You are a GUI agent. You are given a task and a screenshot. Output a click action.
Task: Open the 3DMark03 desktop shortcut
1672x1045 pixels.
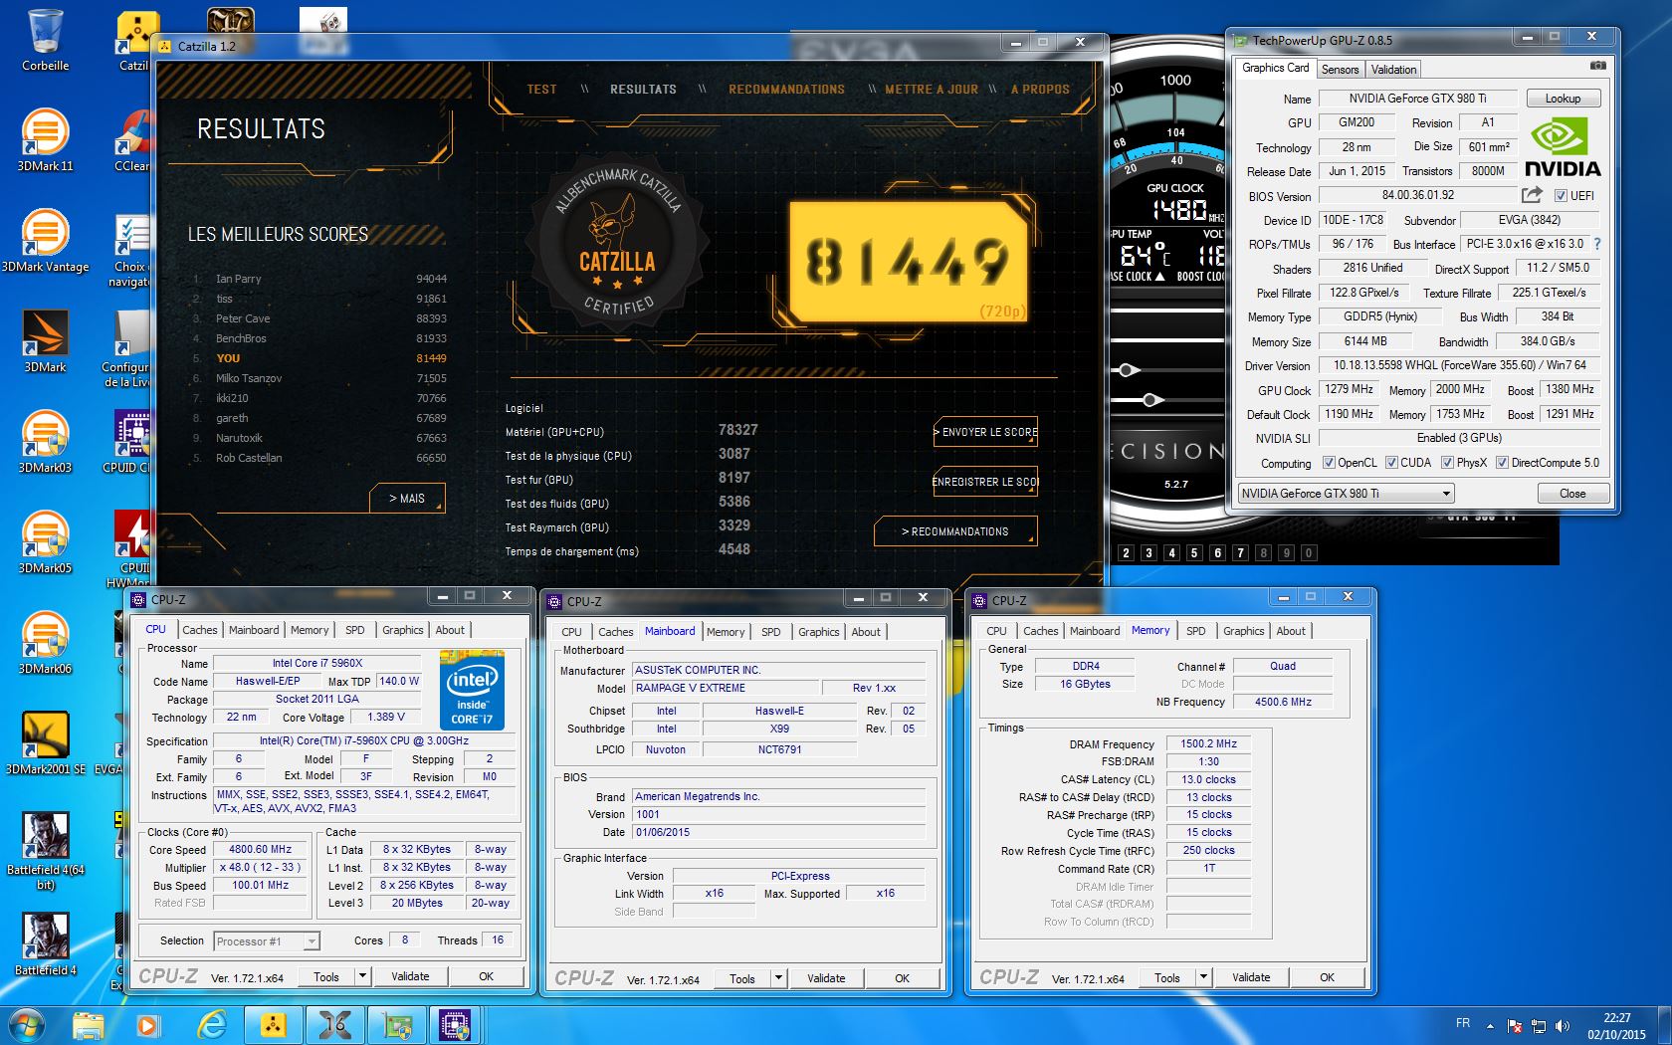click(45, 442)
